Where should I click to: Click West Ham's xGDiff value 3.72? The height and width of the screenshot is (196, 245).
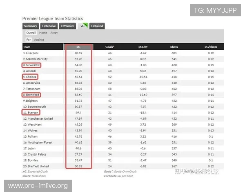point(143,125)
